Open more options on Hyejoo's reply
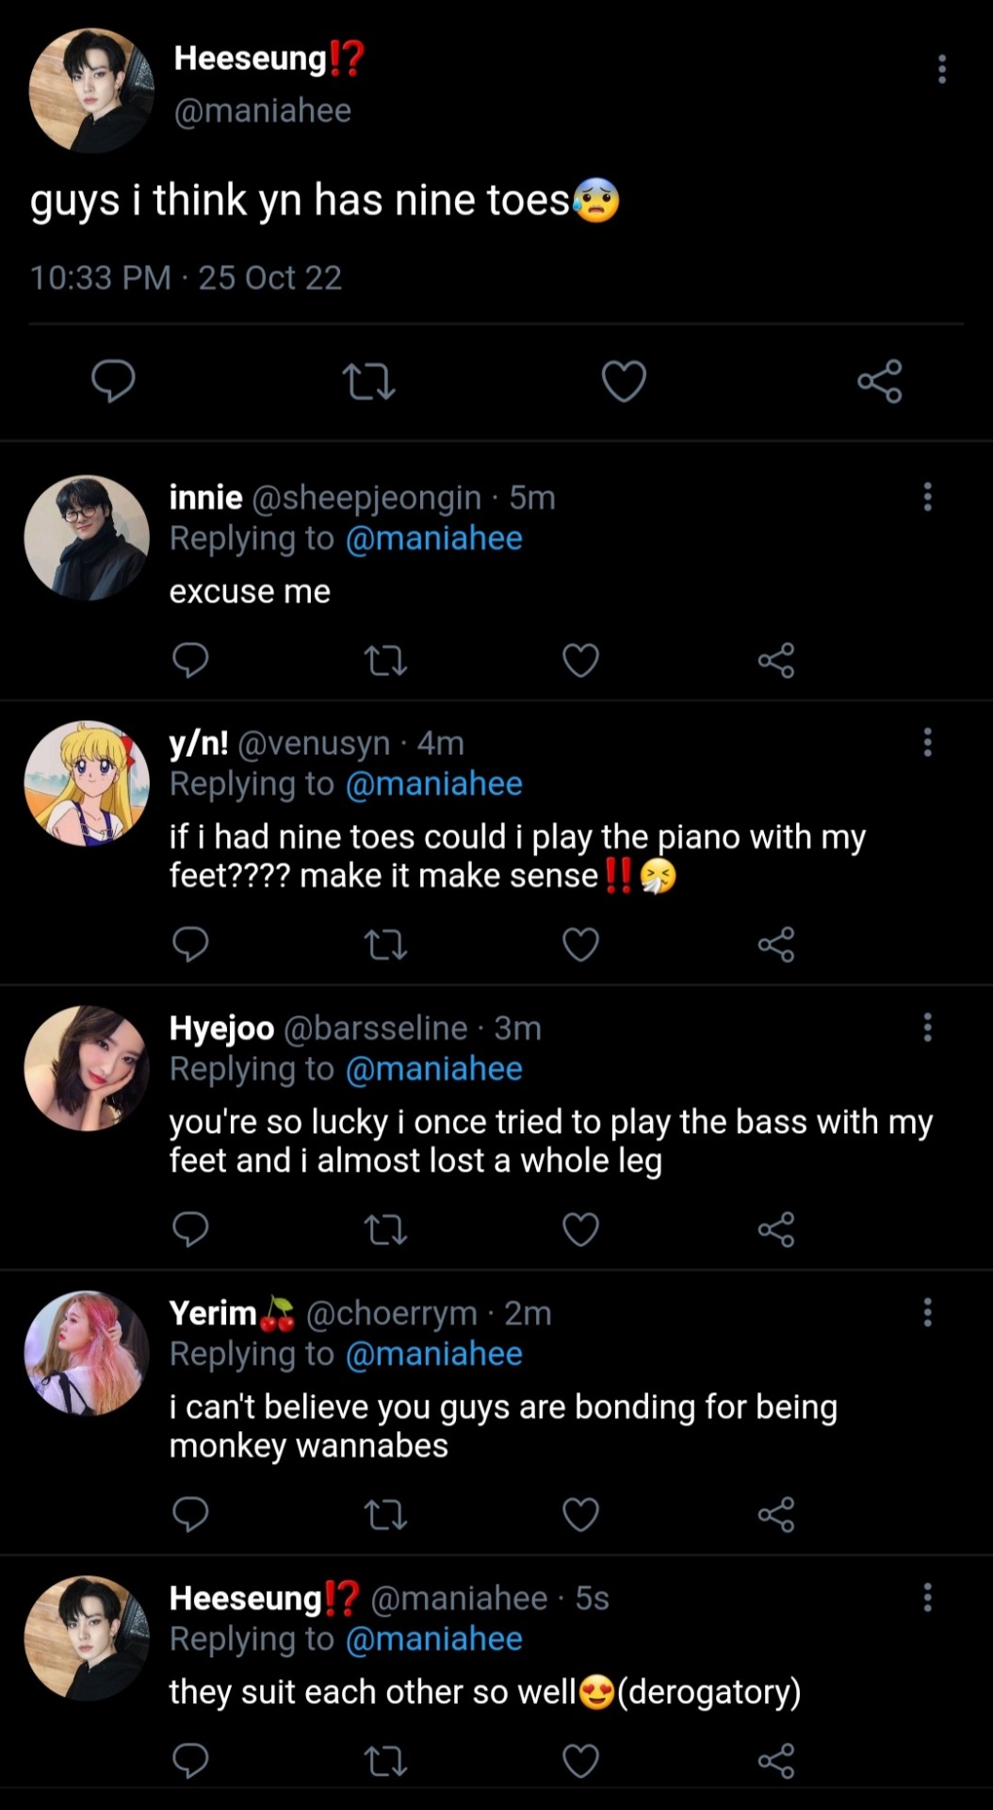The image size is (993, 1810). coord(927,1028)
